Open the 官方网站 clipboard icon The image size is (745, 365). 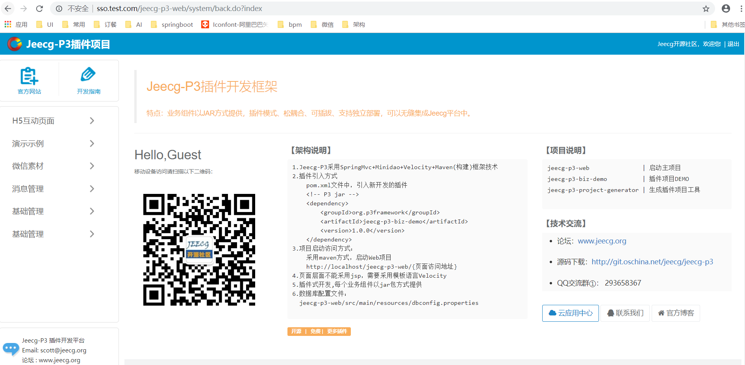tap(29, 76)
